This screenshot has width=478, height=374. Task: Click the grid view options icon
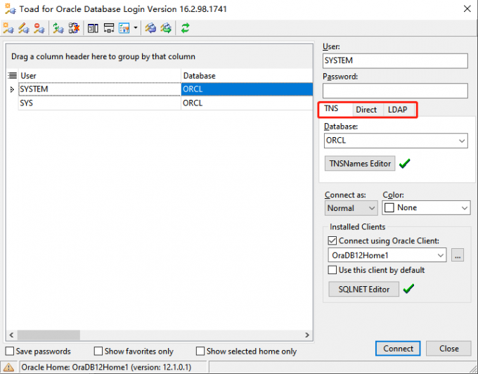pyautogui.click(x=124, y=28)
